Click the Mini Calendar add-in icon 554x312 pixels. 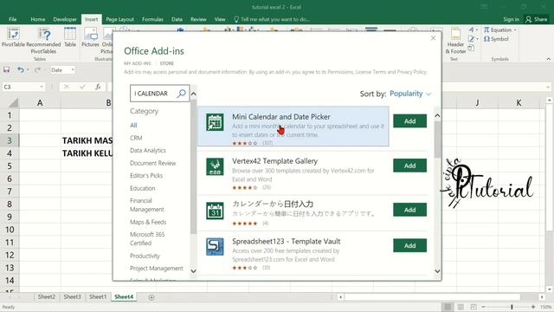(215, 122)
